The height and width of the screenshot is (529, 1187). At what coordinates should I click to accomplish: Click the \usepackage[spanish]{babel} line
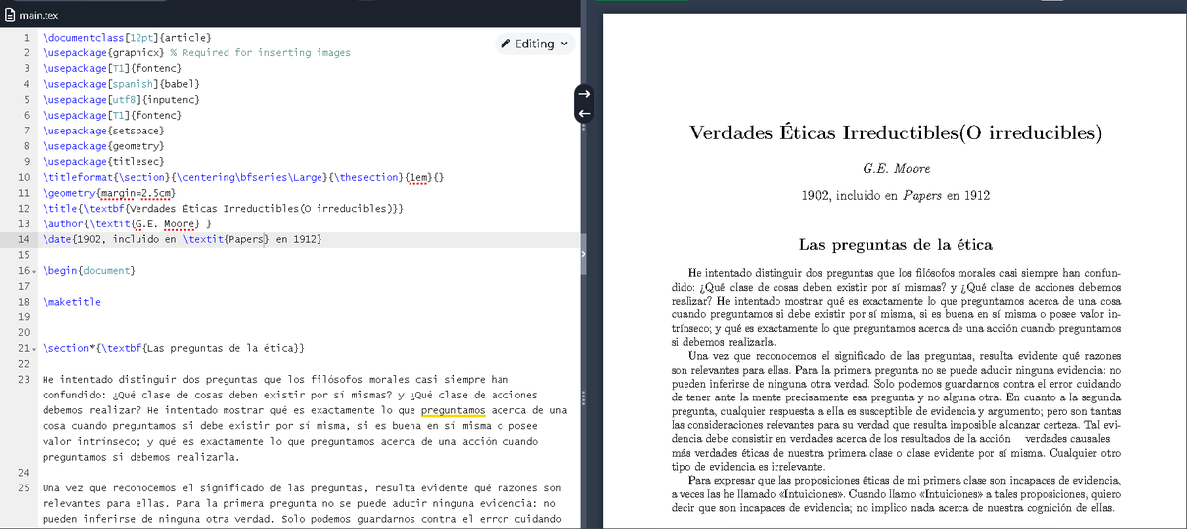(x=119, y=84)
